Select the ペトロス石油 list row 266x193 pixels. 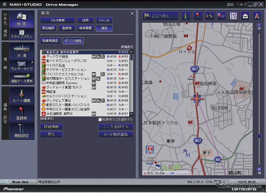[x=85, y=65]
